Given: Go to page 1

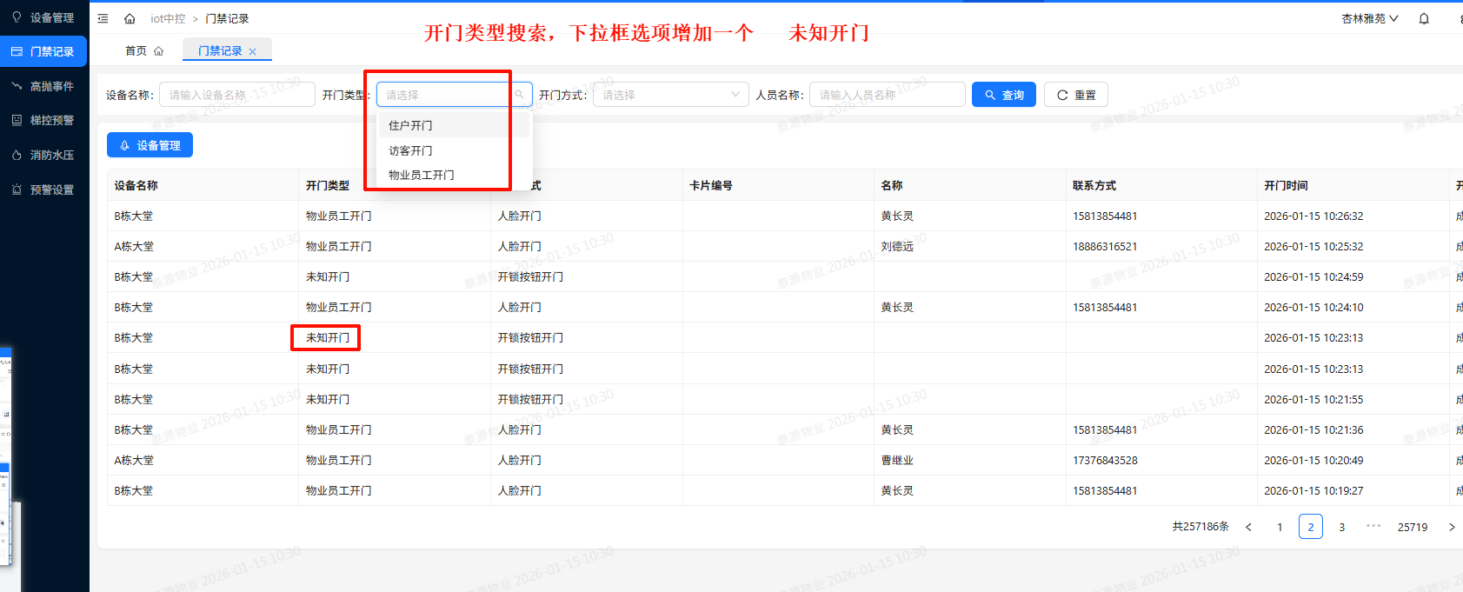Looking at the screenshot, I should tap(1280, 527).
